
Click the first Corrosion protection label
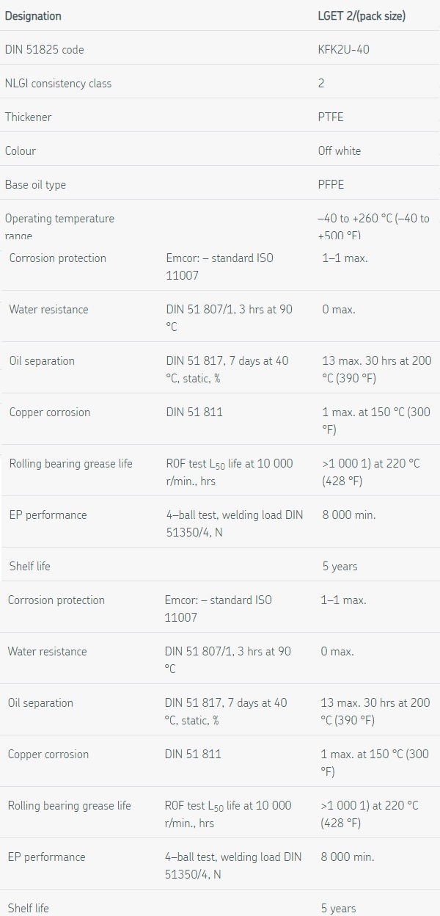coord(57,258)
